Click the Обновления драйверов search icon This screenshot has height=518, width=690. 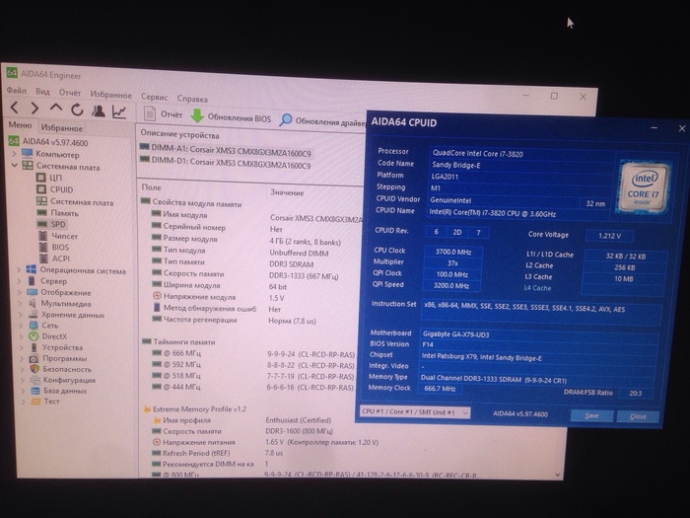tap(286, 119)
